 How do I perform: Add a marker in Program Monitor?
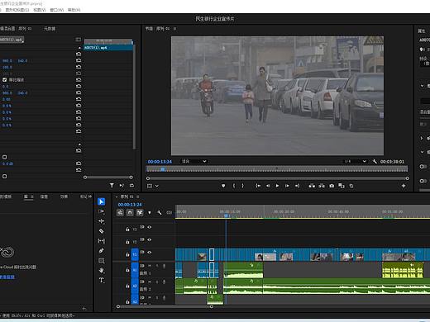[x=223, y=186]
